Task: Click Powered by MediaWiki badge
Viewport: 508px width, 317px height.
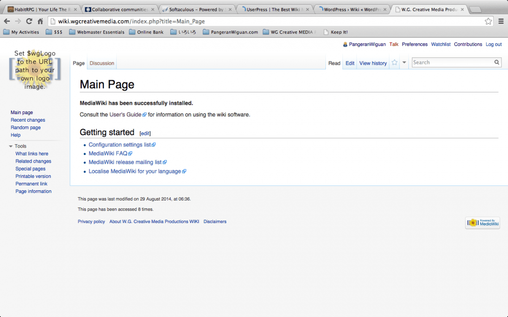Action: (x=483, y=223)
